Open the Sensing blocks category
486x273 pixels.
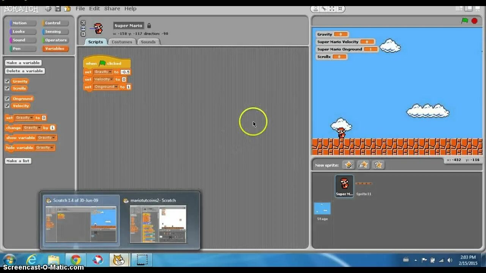point(55,31)
